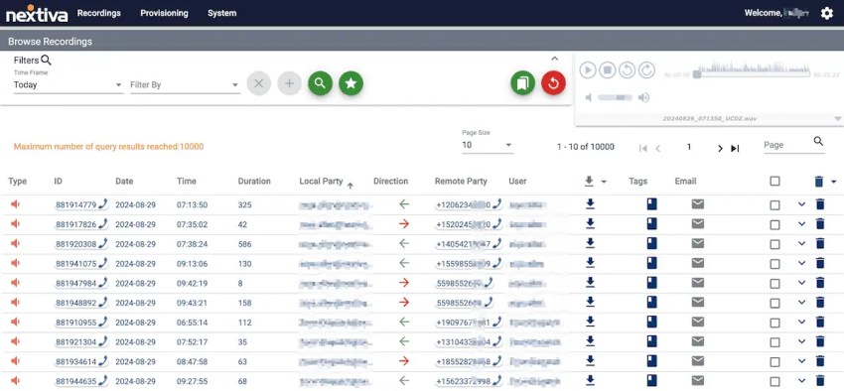Toggle the select-all checkbox in the header
The width and height of the screenshot is (844, 391).
(x=774, y=182)
